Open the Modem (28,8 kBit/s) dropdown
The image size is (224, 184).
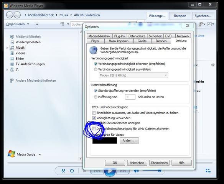pyautogui.click(x=133, y=75)
